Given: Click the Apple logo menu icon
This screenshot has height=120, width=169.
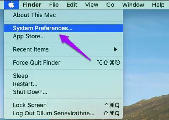Looking at the screenshot, I should pos(11,5).
